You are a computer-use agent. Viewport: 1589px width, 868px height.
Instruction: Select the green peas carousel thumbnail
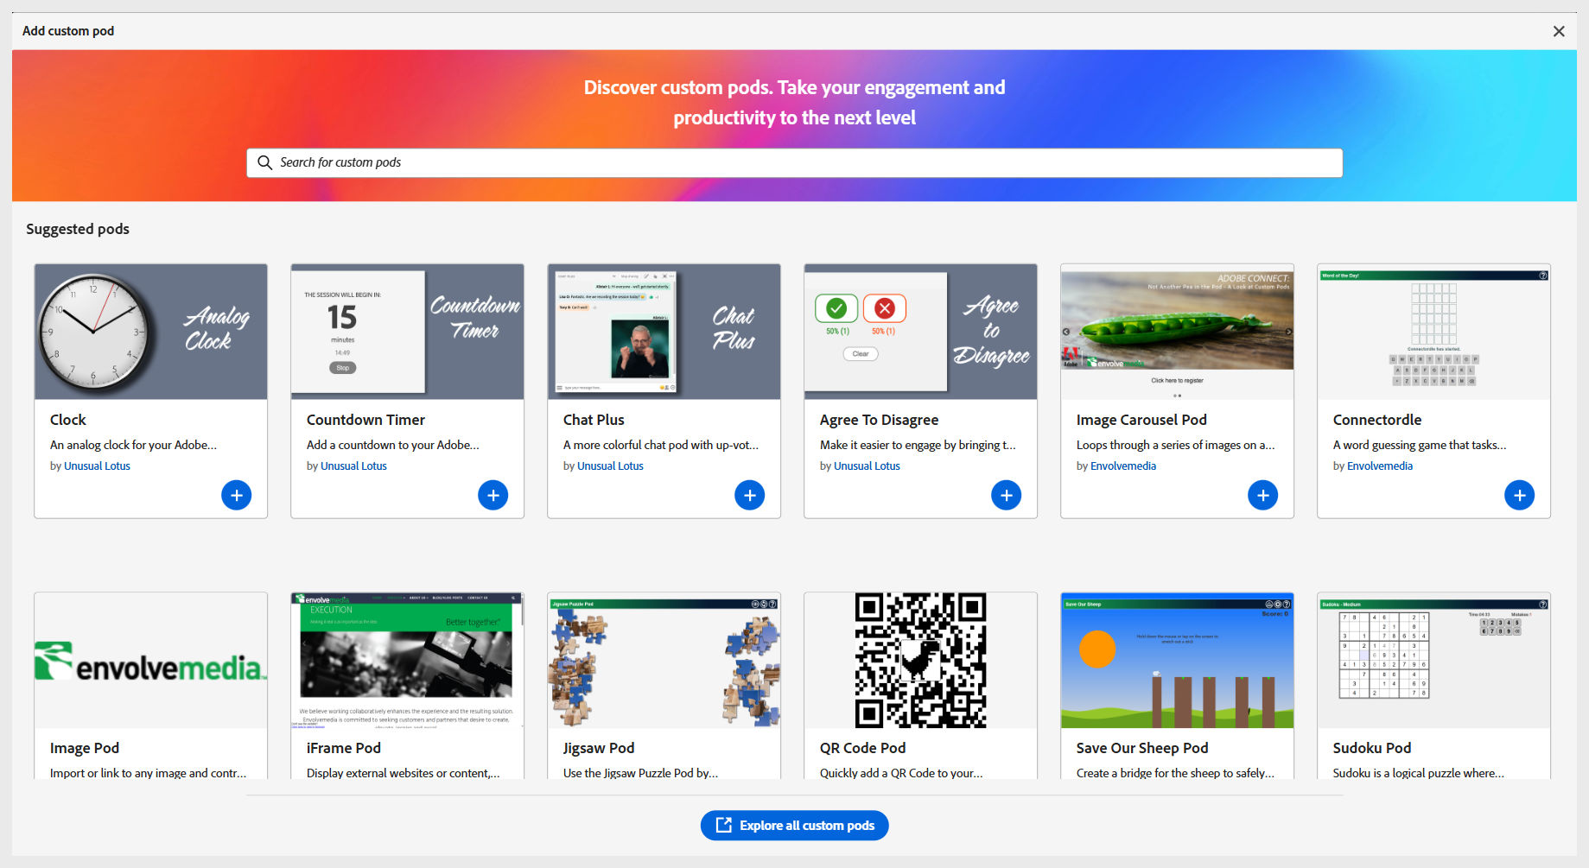click(x=1177, y=332)
